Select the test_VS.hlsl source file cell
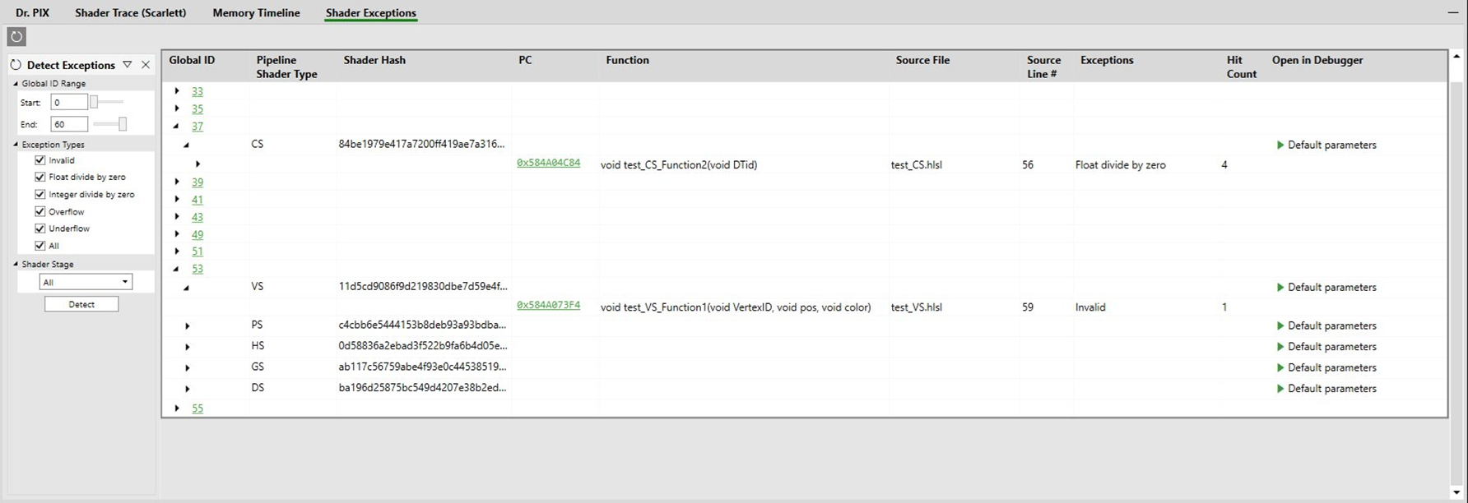 (917, 307)
